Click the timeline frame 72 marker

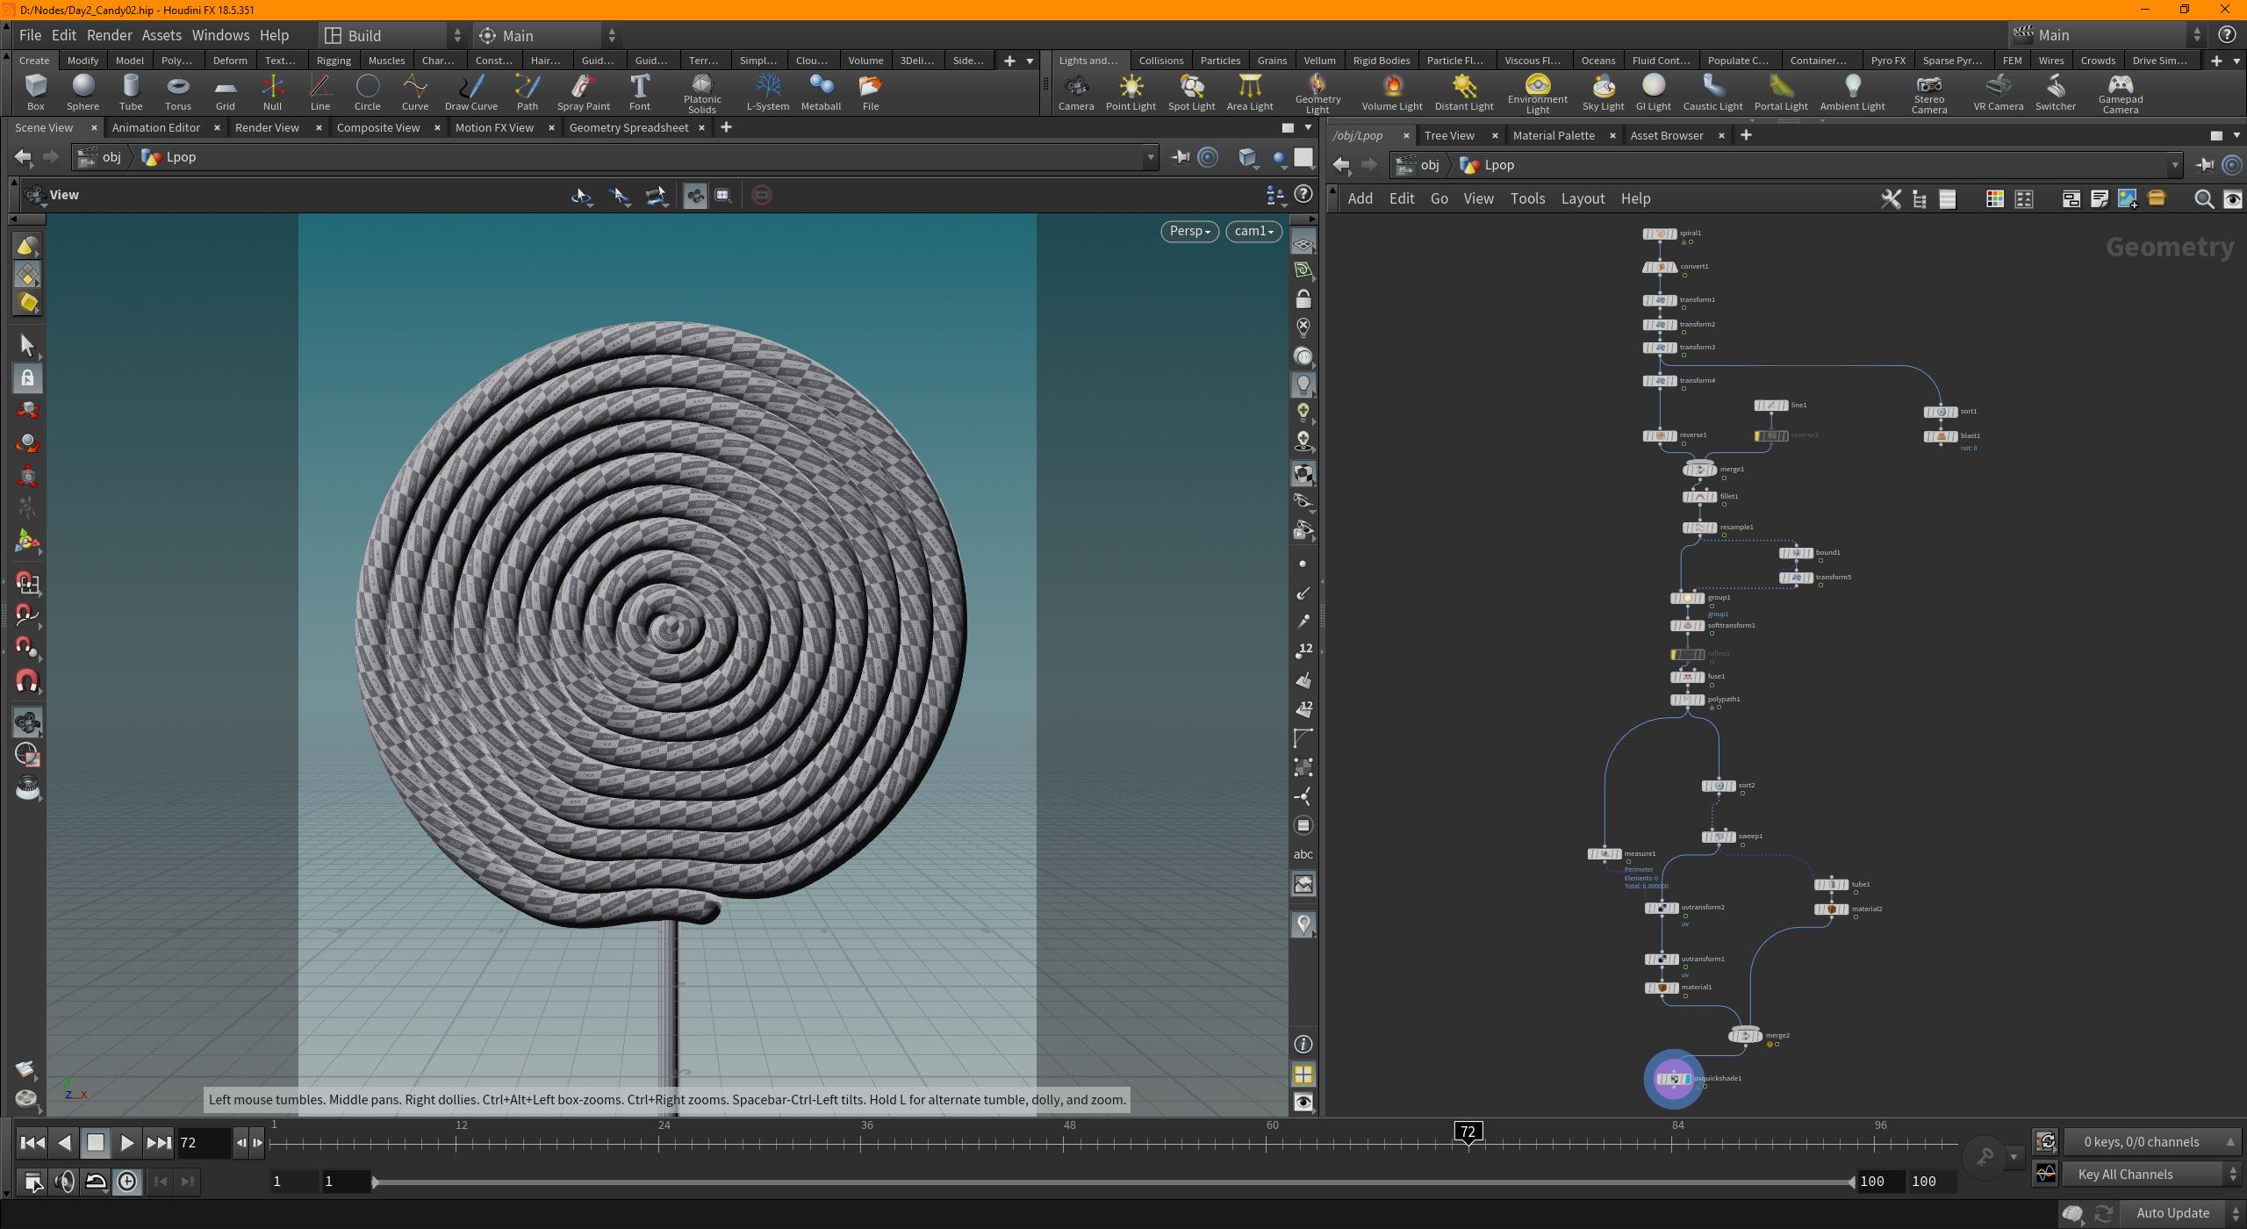tap(1468, 1132)
